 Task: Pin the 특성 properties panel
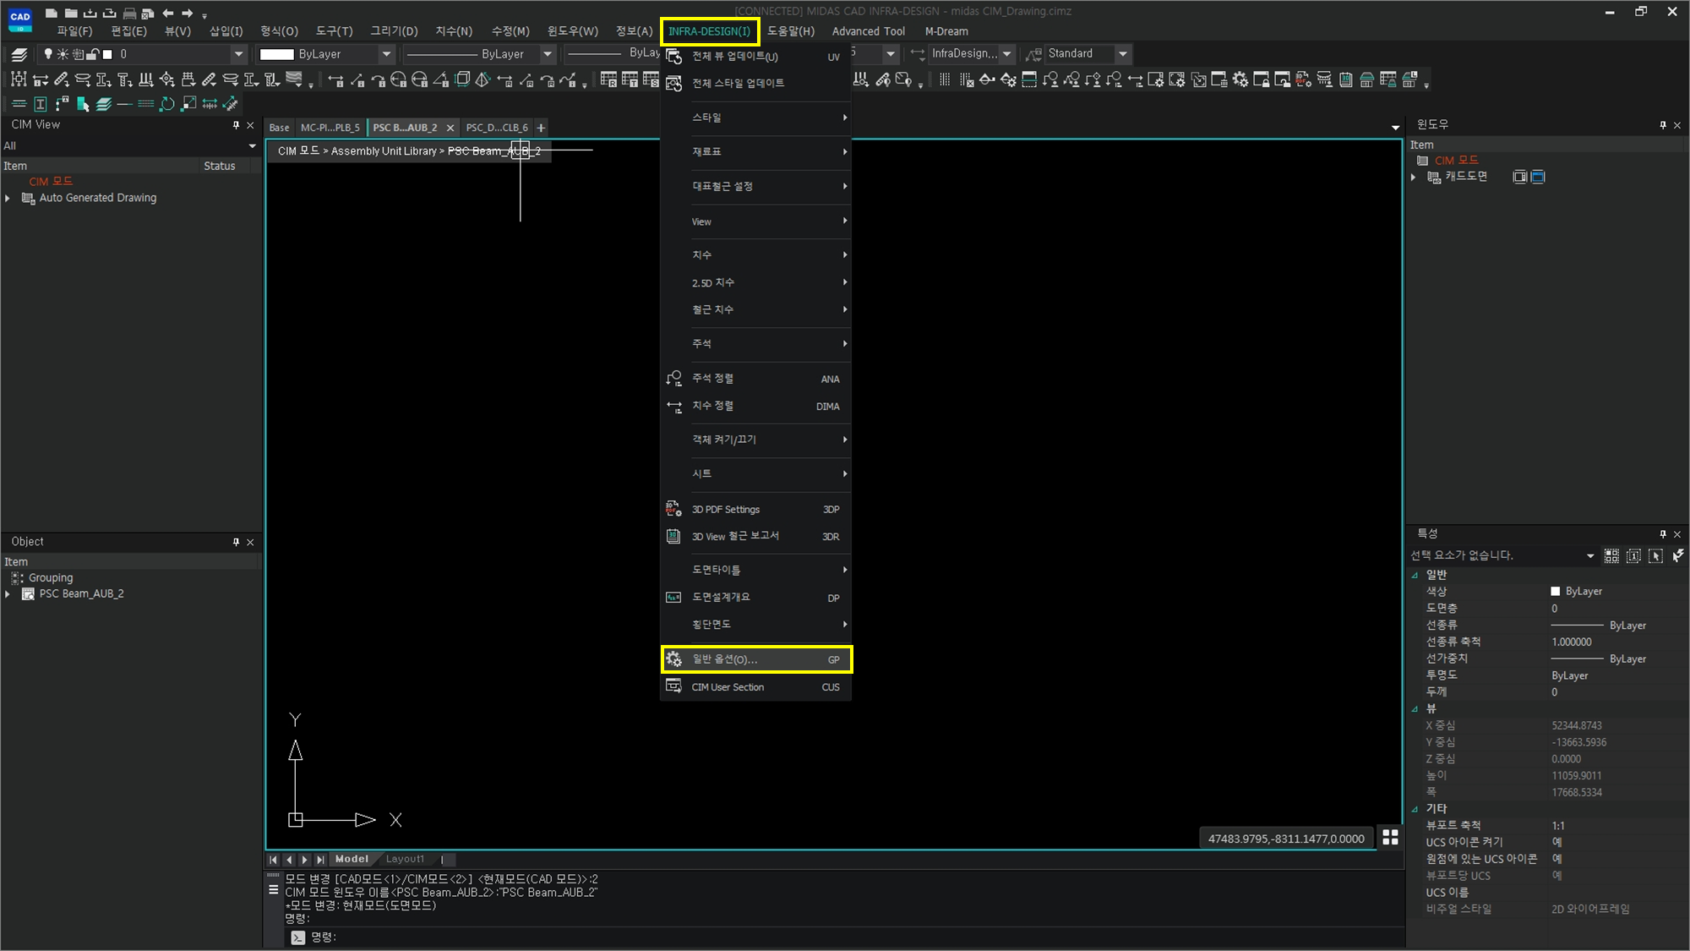pos(1663,534)
